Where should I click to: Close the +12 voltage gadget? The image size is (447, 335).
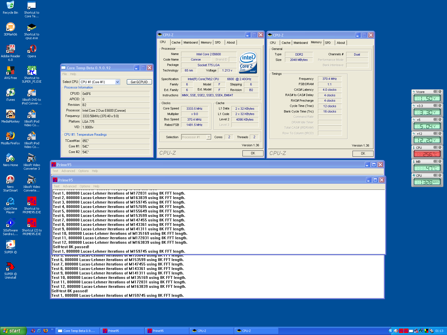click(x=440, y=133)
